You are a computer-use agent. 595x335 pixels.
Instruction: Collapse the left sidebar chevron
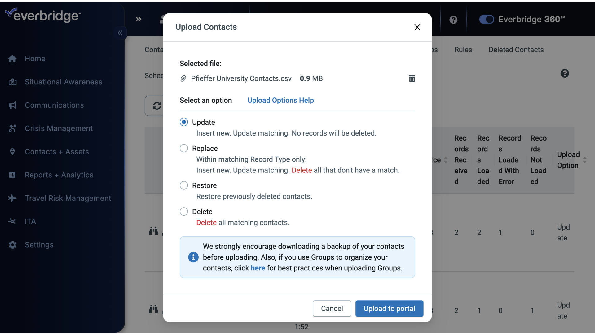pos(120,33)
